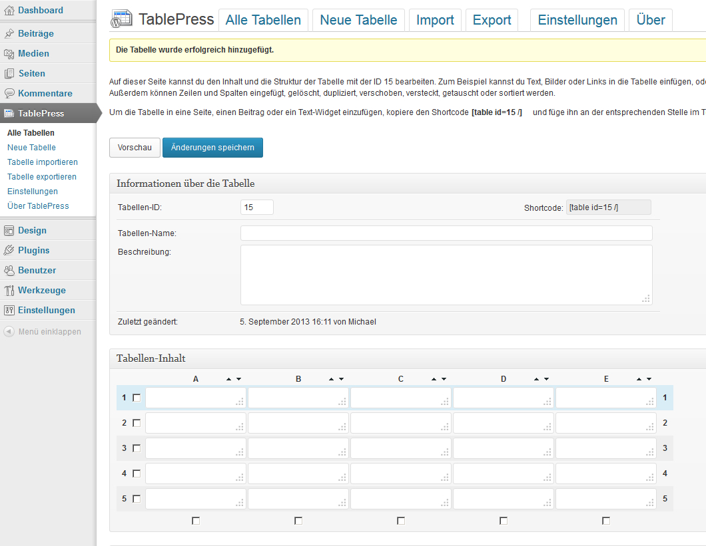Click the TablePress logo icon in header
This screenshot has width=706, height=546.
[122, 19]
